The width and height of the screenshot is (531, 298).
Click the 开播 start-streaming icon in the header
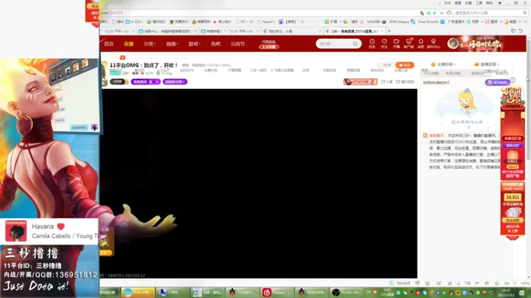pos(396,43)
